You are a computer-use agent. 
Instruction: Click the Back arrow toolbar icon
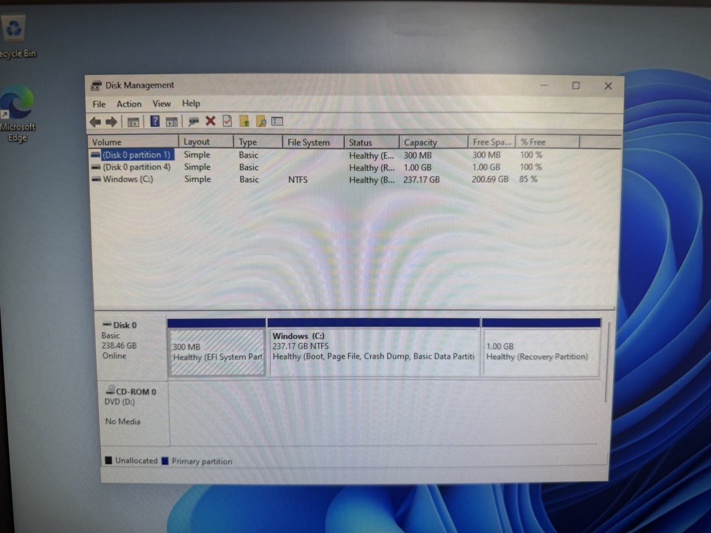(96, 122)
